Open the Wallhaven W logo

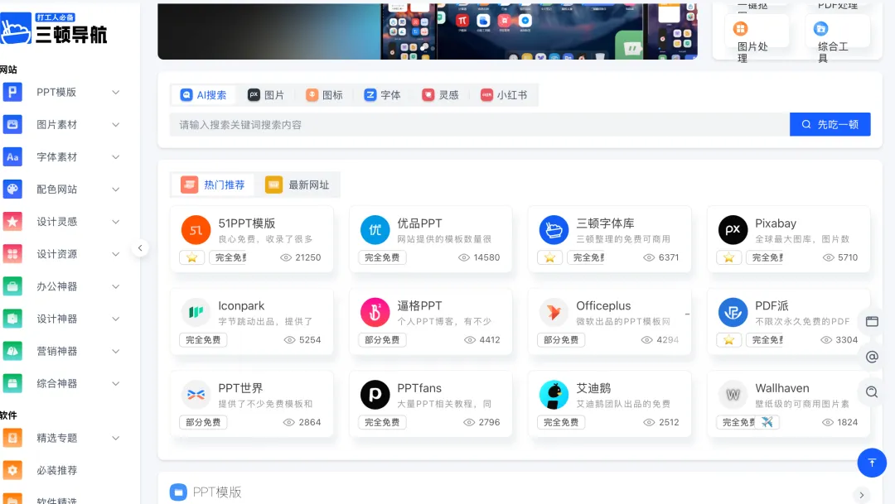pos(733,395)
